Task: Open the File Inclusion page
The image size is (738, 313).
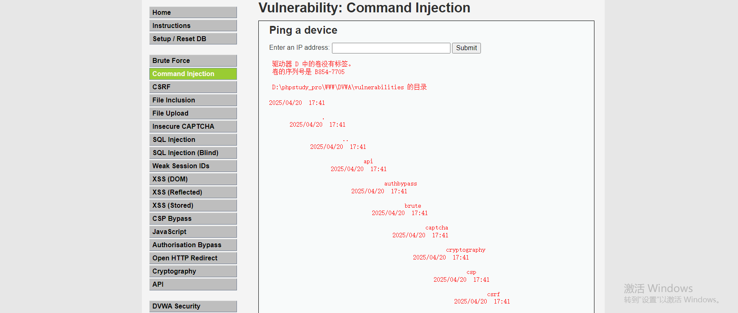Action: coord(193,100)
